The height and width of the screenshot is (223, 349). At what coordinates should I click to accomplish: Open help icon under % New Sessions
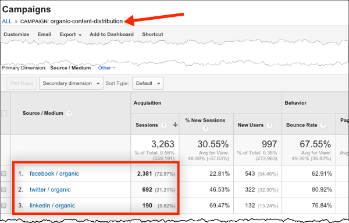coord(205,128)
